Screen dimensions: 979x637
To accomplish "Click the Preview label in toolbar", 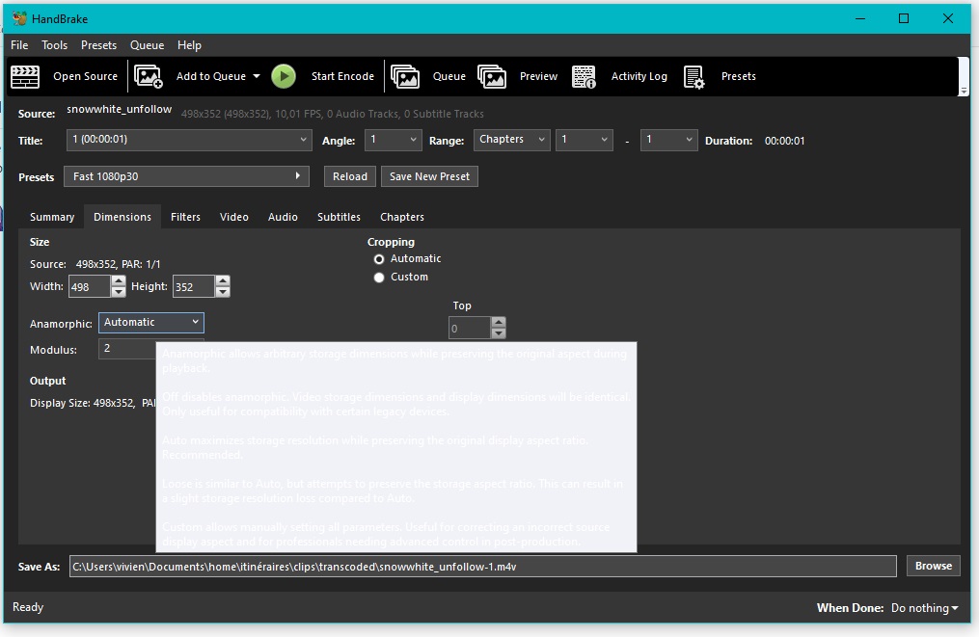I will click(539, 76).
